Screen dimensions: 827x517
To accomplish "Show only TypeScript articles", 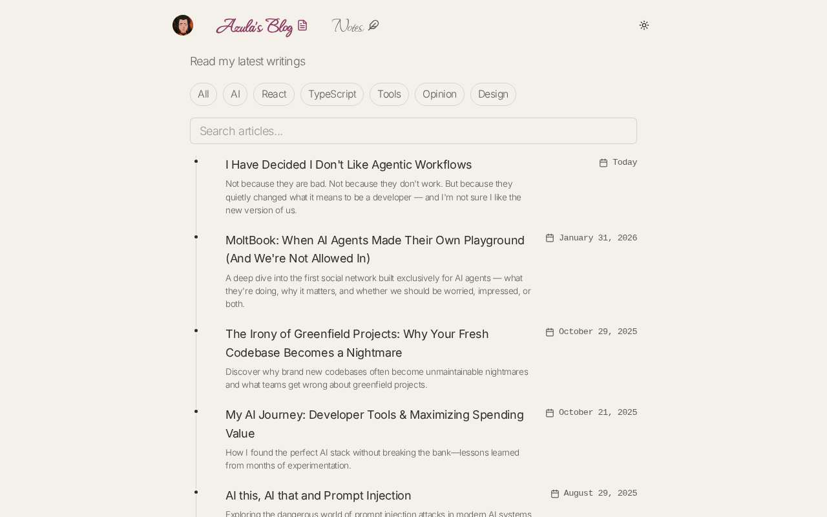I will (x=332, y=94).
